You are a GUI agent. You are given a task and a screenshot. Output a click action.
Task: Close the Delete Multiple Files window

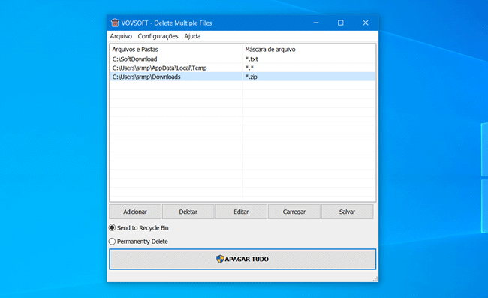click(x=366, y=23)
